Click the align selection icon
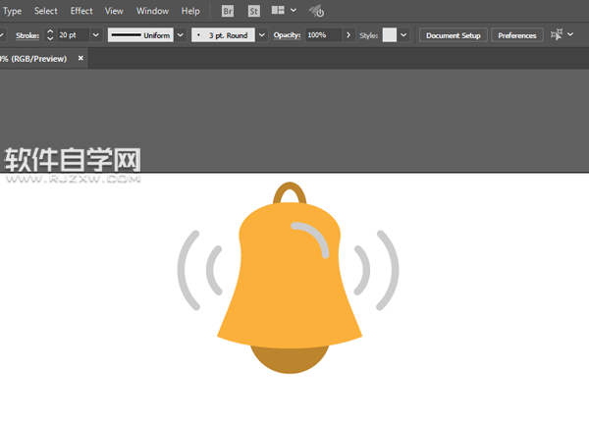This screenshot has height=427, width=589. (x=557, y=34)
